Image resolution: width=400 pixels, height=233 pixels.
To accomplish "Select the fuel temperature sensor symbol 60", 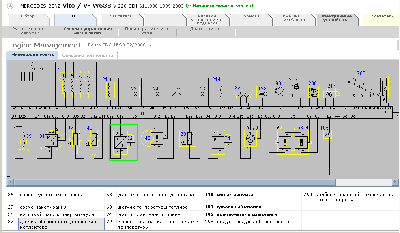I will (187, 140).
